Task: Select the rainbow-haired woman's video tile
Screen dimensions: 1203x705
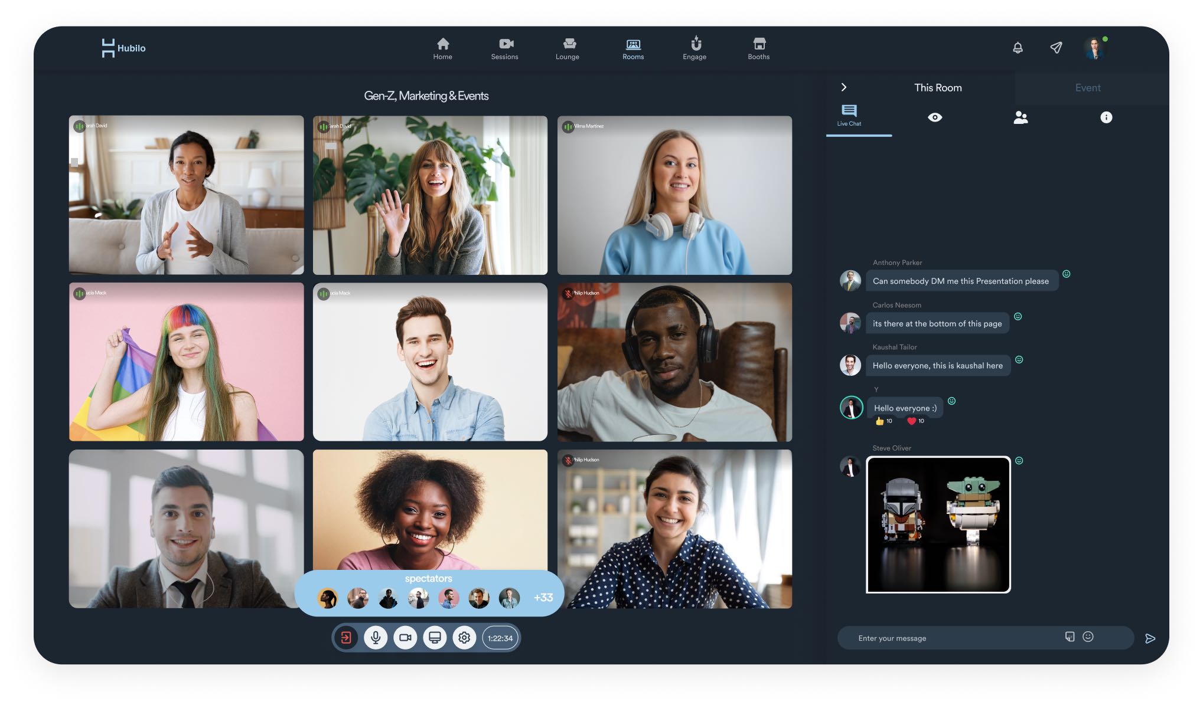Action: (186, 362)
